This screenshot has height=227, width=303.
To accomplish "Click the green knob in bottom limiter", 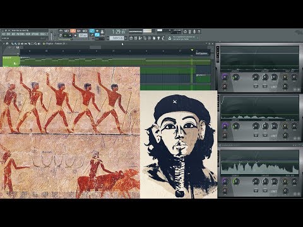I will pos(235,181).
